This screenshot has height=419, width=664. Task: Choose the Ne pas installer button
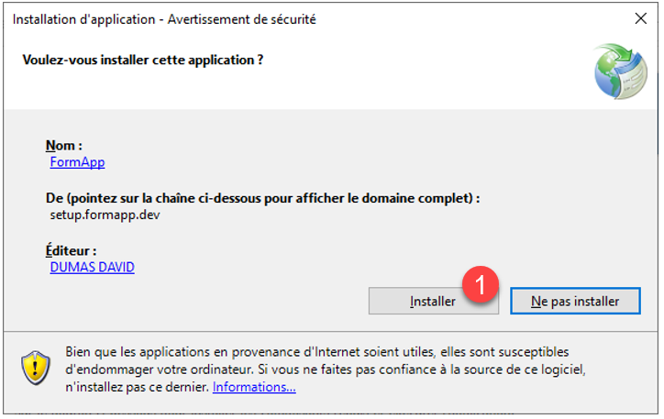[575, 302]
